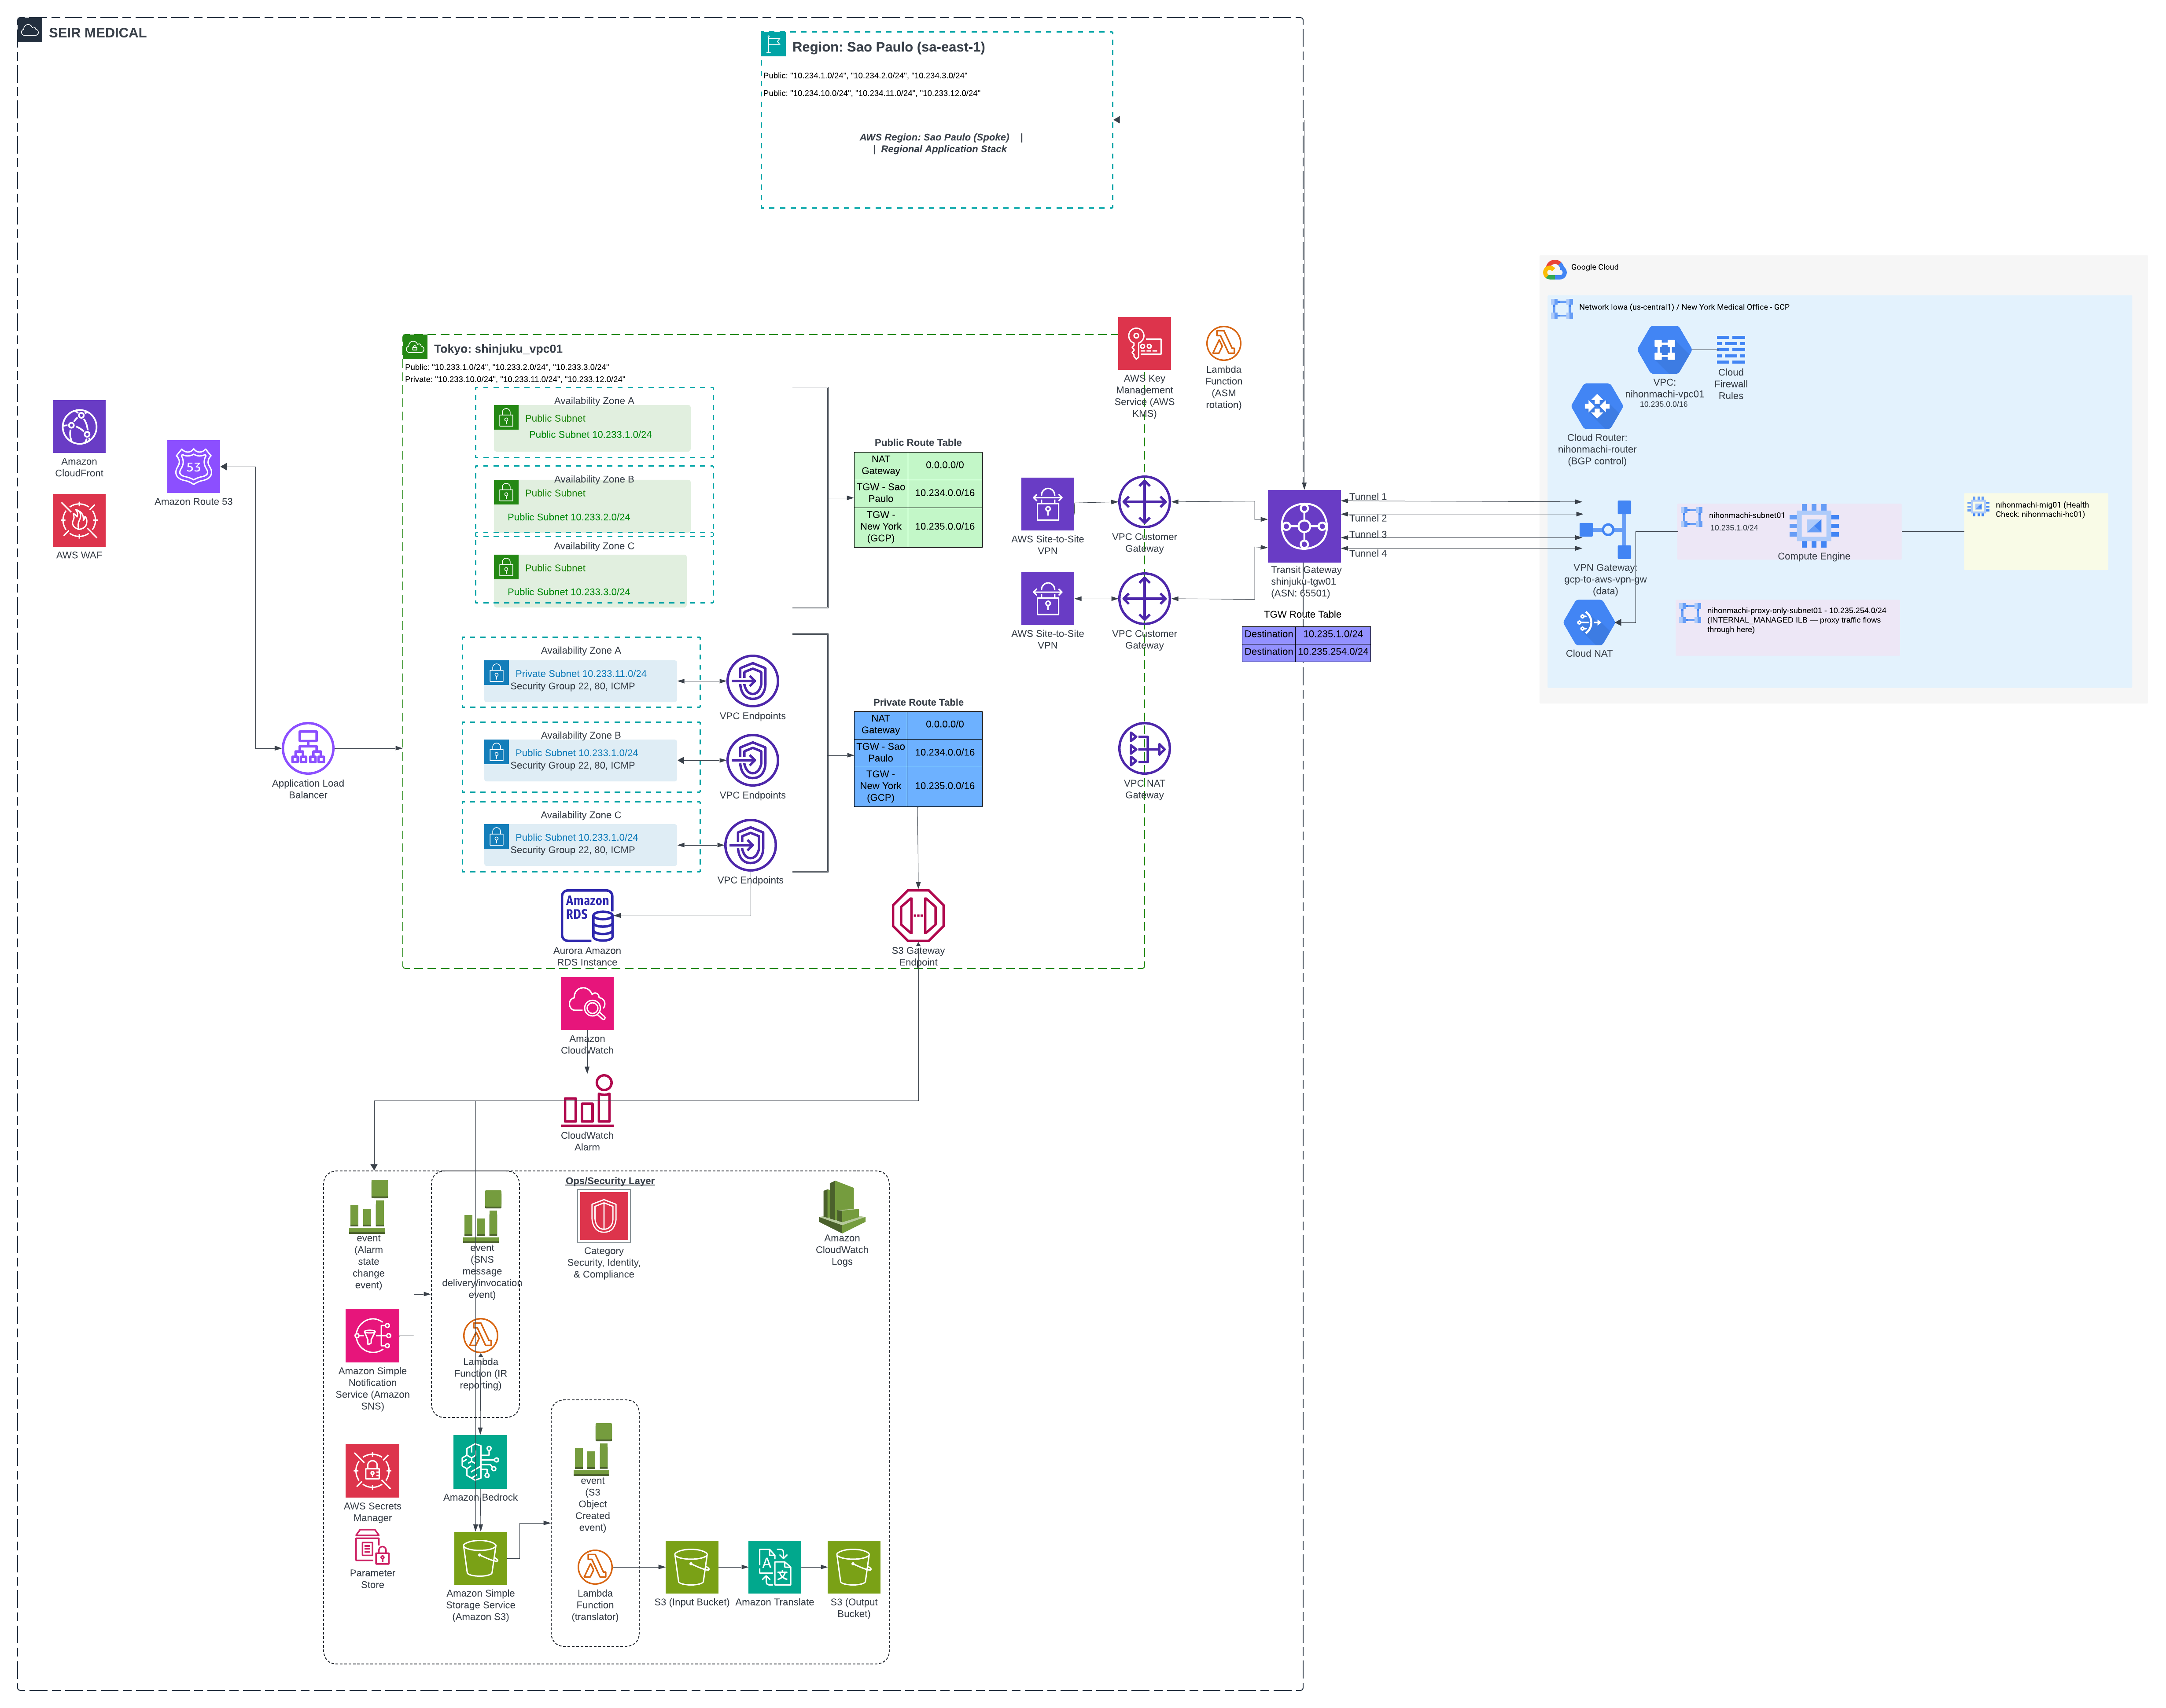Select the GCP VPN Gateway icon
This screenshot has height=1708, width=2166.
1606,530
